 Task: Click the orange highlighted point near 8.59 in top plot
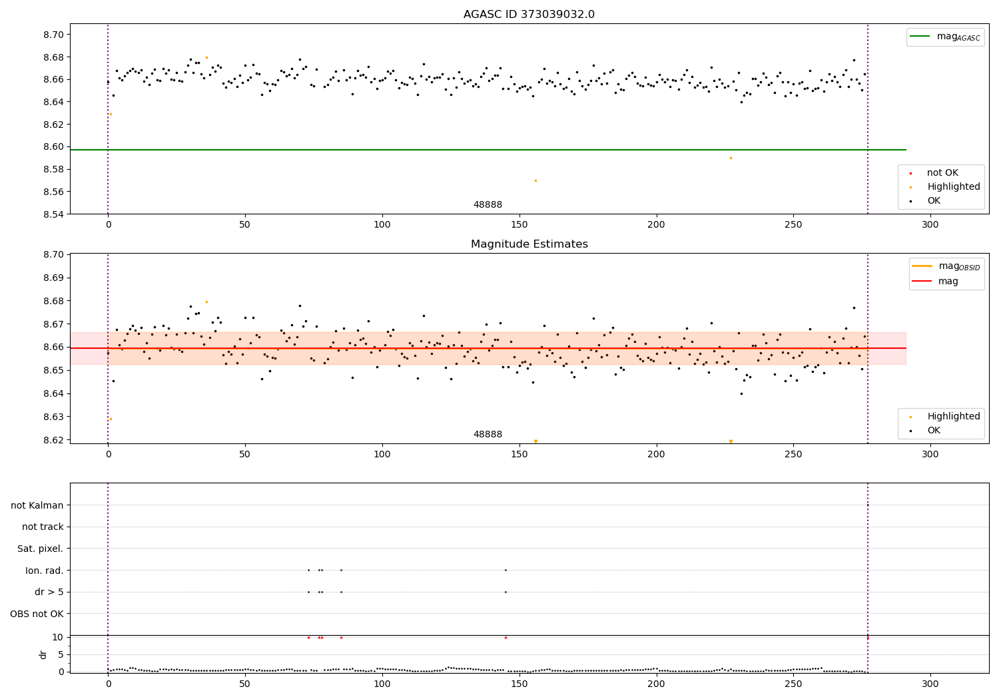point(731,158)
